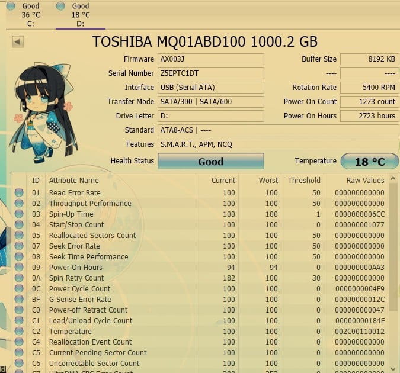Select raw value 0000000006CC for Spin-Up Time
400x373 pixels.
pos(360,214)
